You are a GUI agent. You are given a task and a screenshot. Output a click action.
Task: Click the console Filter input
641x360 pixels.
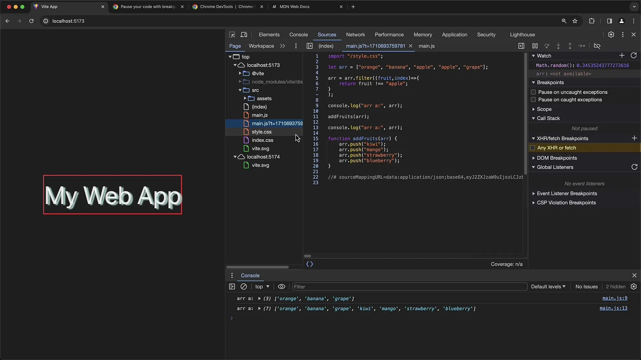pyautogui.click(x=410, y=287)
